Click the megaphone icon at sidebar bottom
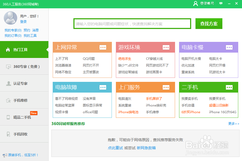This screenshot has height=161, width=242. point(5,155)
